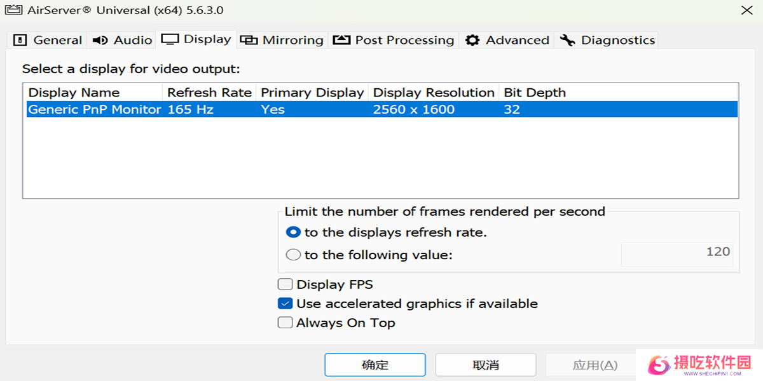Click the 确定 (OK) button
This screenshot has height=381, width=763.
(x=375, y=365)
